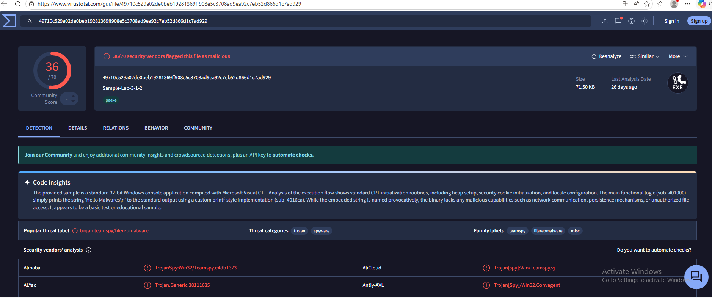The height and width of the screenshot is (299, 712).
Task: Add page to favorites with star icon
Action: [x=647, y=4]
